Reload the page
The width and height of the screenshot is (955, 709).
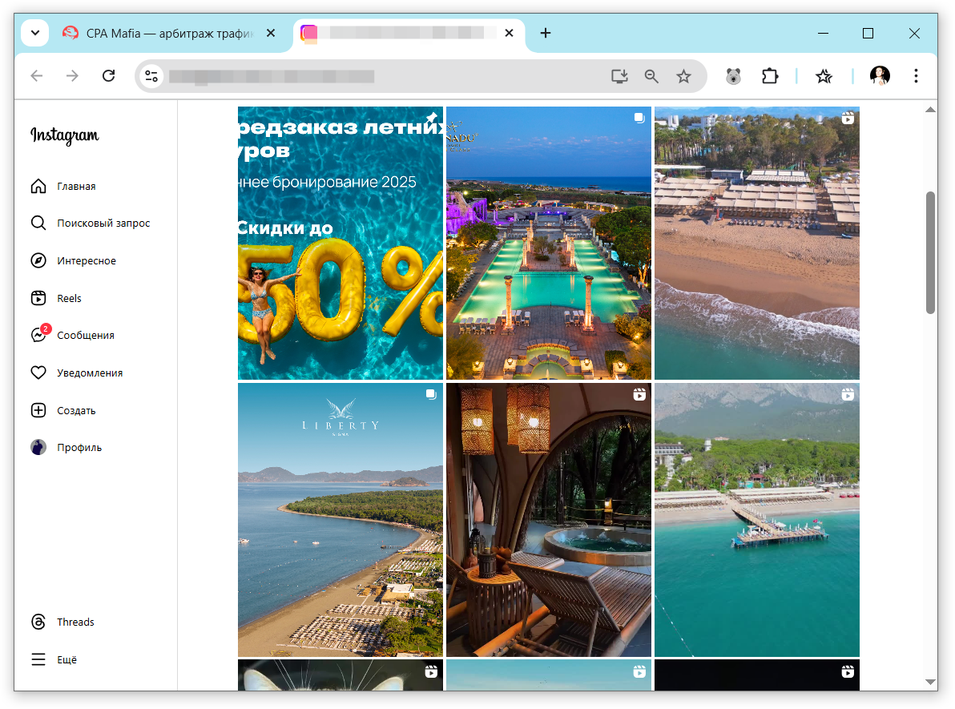click(109, 76)
